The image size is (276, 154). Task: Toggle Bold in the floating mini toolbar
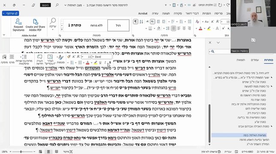[x=110, y=62]
